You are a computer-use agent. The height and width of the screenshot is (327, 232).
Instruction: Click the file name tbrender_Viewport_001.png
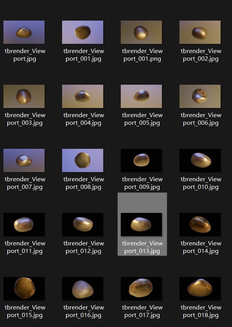click(x=142, y=55)
